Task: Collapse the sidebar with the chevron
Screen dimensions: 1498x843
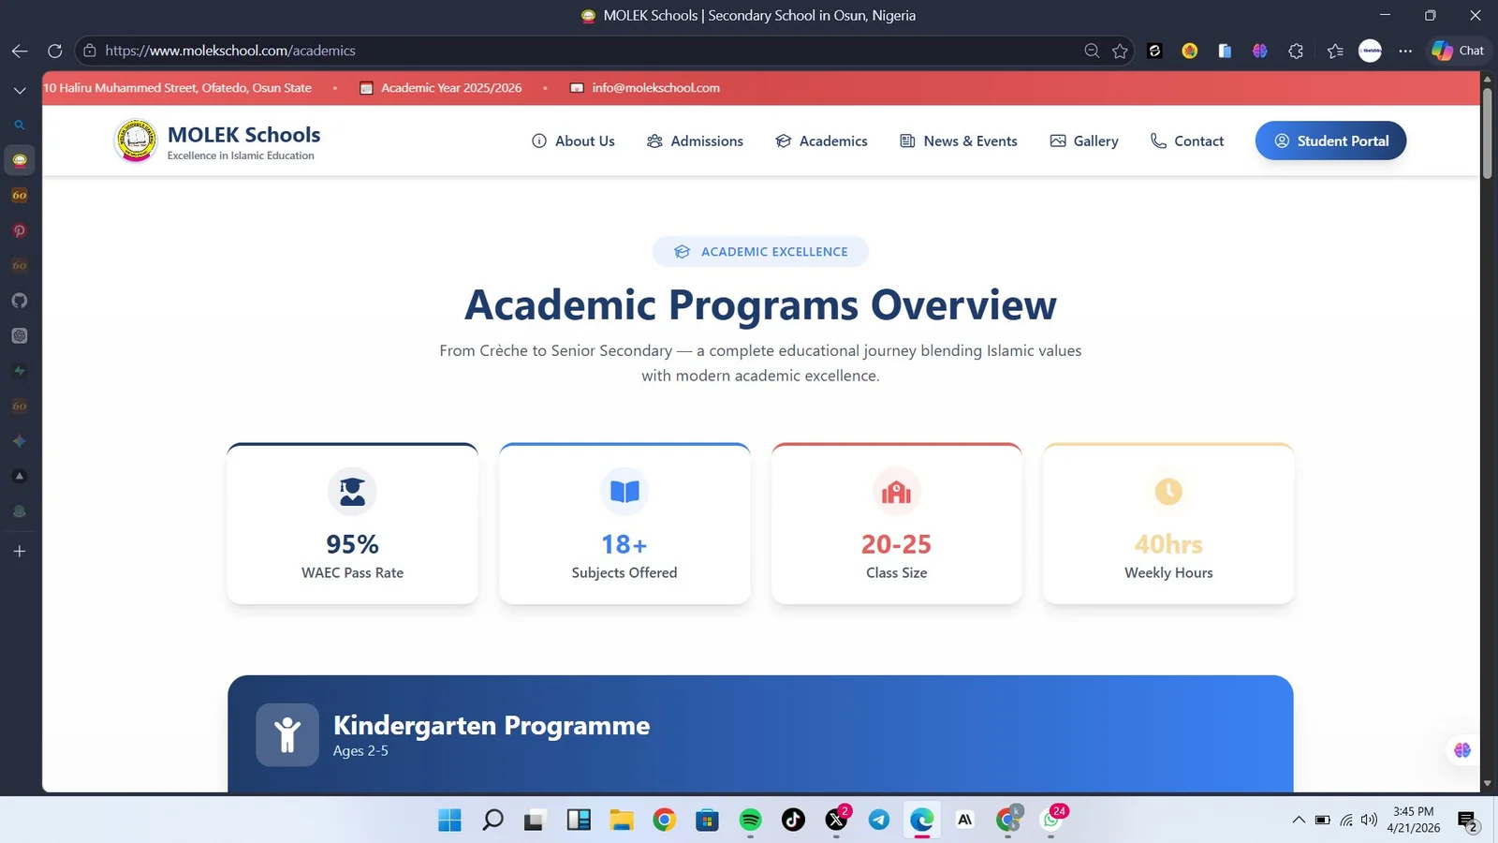Action: [19, 90]
